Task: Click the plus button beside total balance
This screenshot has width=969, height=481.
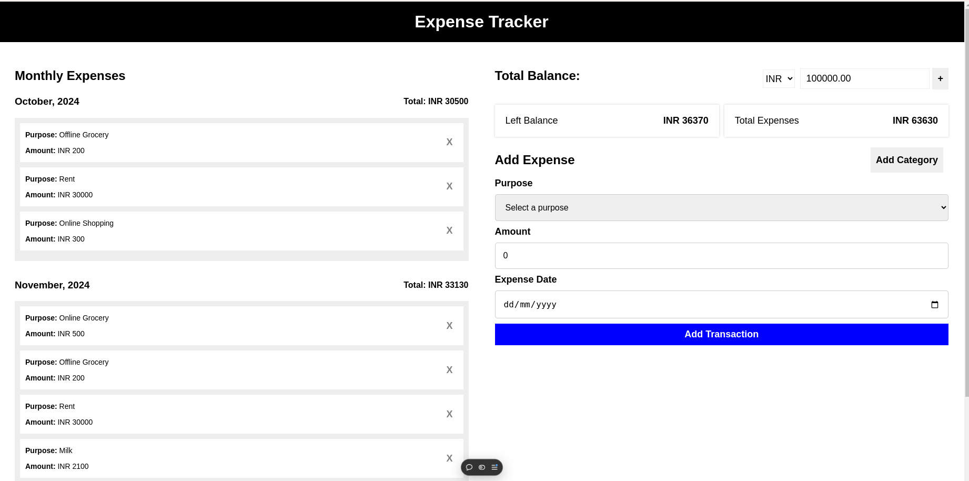Action: pos(940,78)
